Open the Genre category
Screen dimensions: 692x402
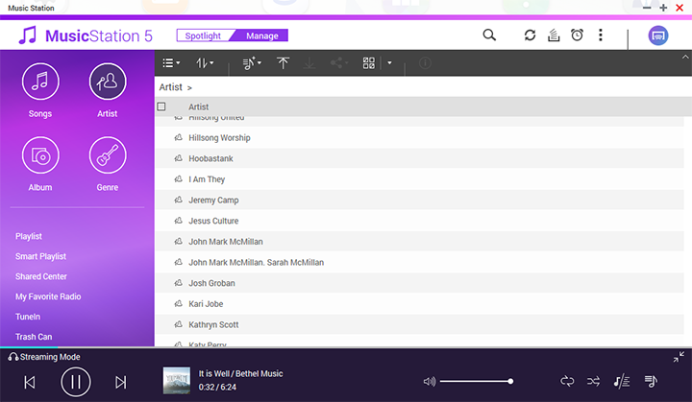pyautogui.click(x=108, y=155)
